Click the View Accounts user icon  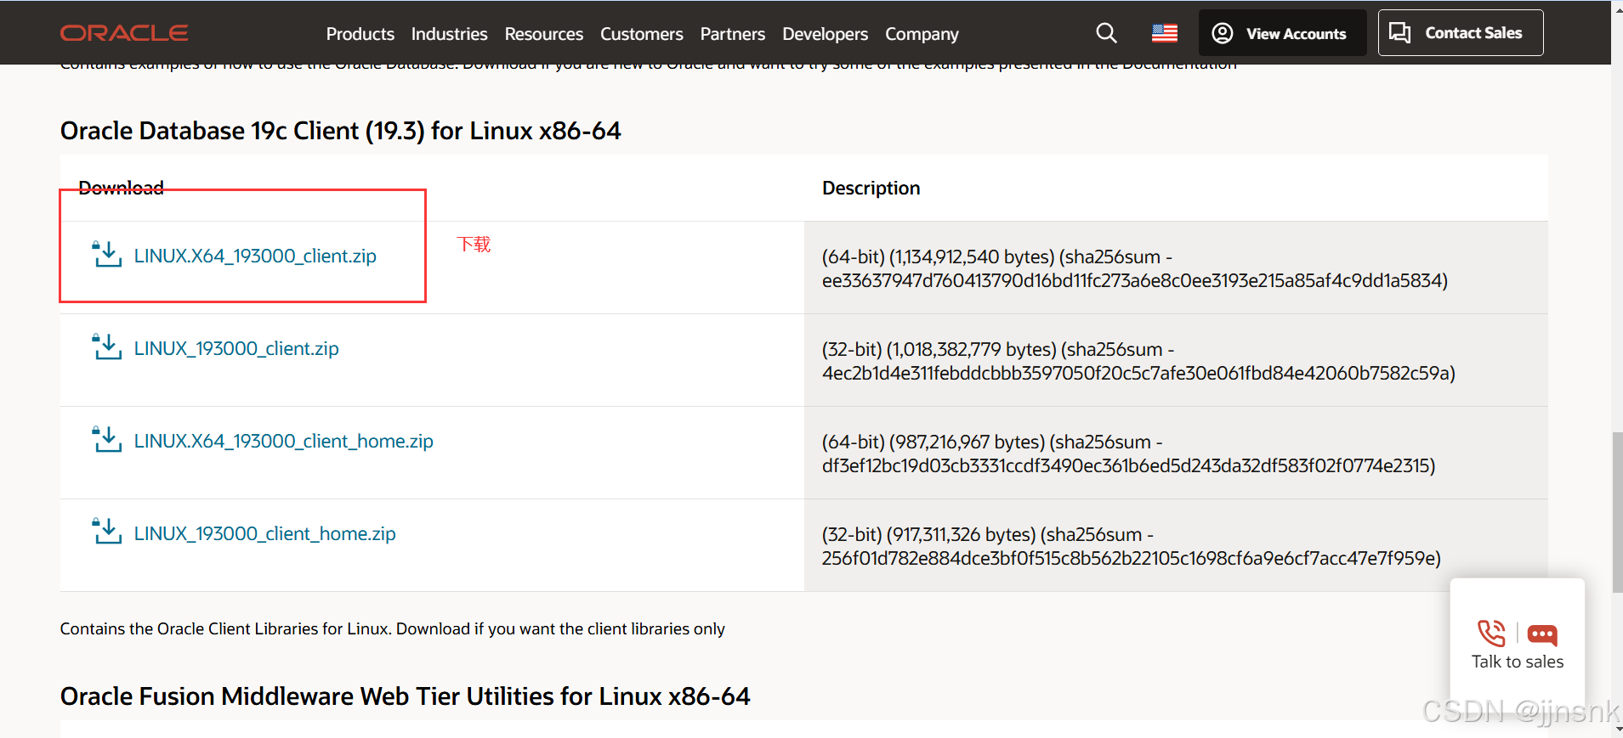click(x=1223, y=33)
